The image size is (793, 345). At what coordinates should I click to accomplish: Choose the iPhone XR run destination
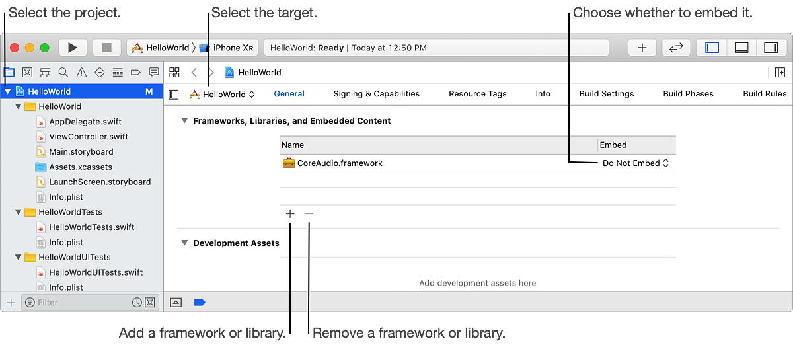(x=226, y=48)
